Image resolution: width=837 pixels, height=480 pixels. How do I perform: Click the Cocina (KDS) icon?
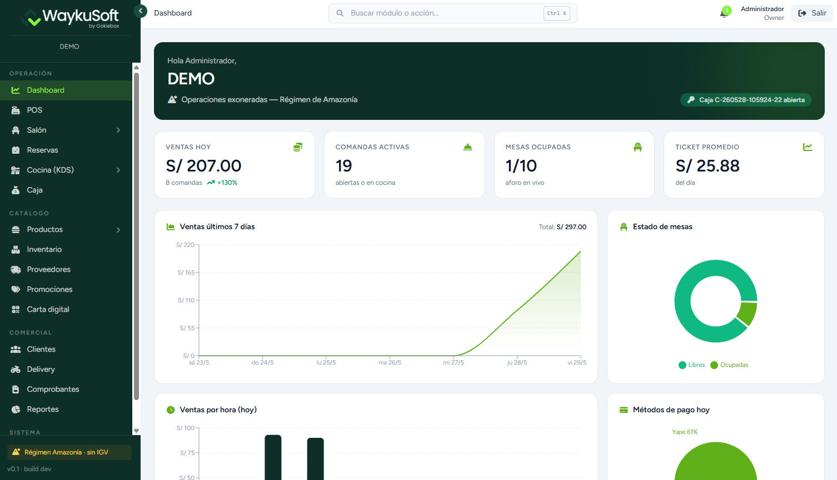(x=16, y=170)
